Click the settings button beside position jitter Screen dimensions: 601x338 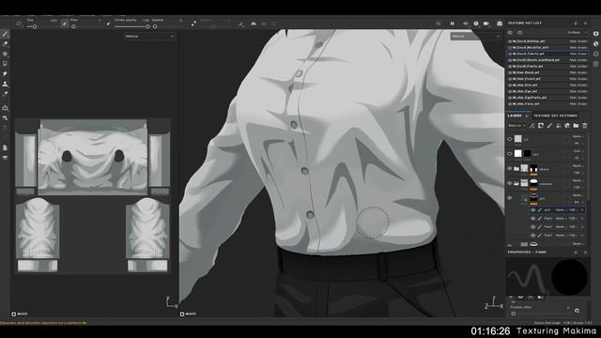(x=577, y=311)
